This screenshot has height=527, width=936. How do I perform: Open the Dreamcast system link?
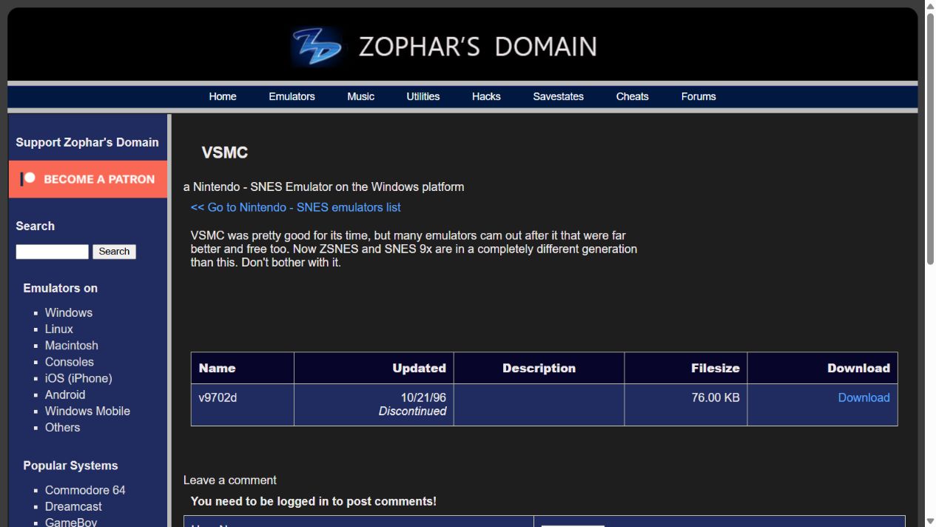[73, 506]
